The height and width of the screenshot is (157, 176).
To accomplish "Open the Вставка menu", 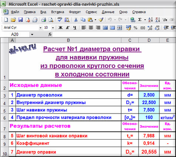I will pos(58,12).
